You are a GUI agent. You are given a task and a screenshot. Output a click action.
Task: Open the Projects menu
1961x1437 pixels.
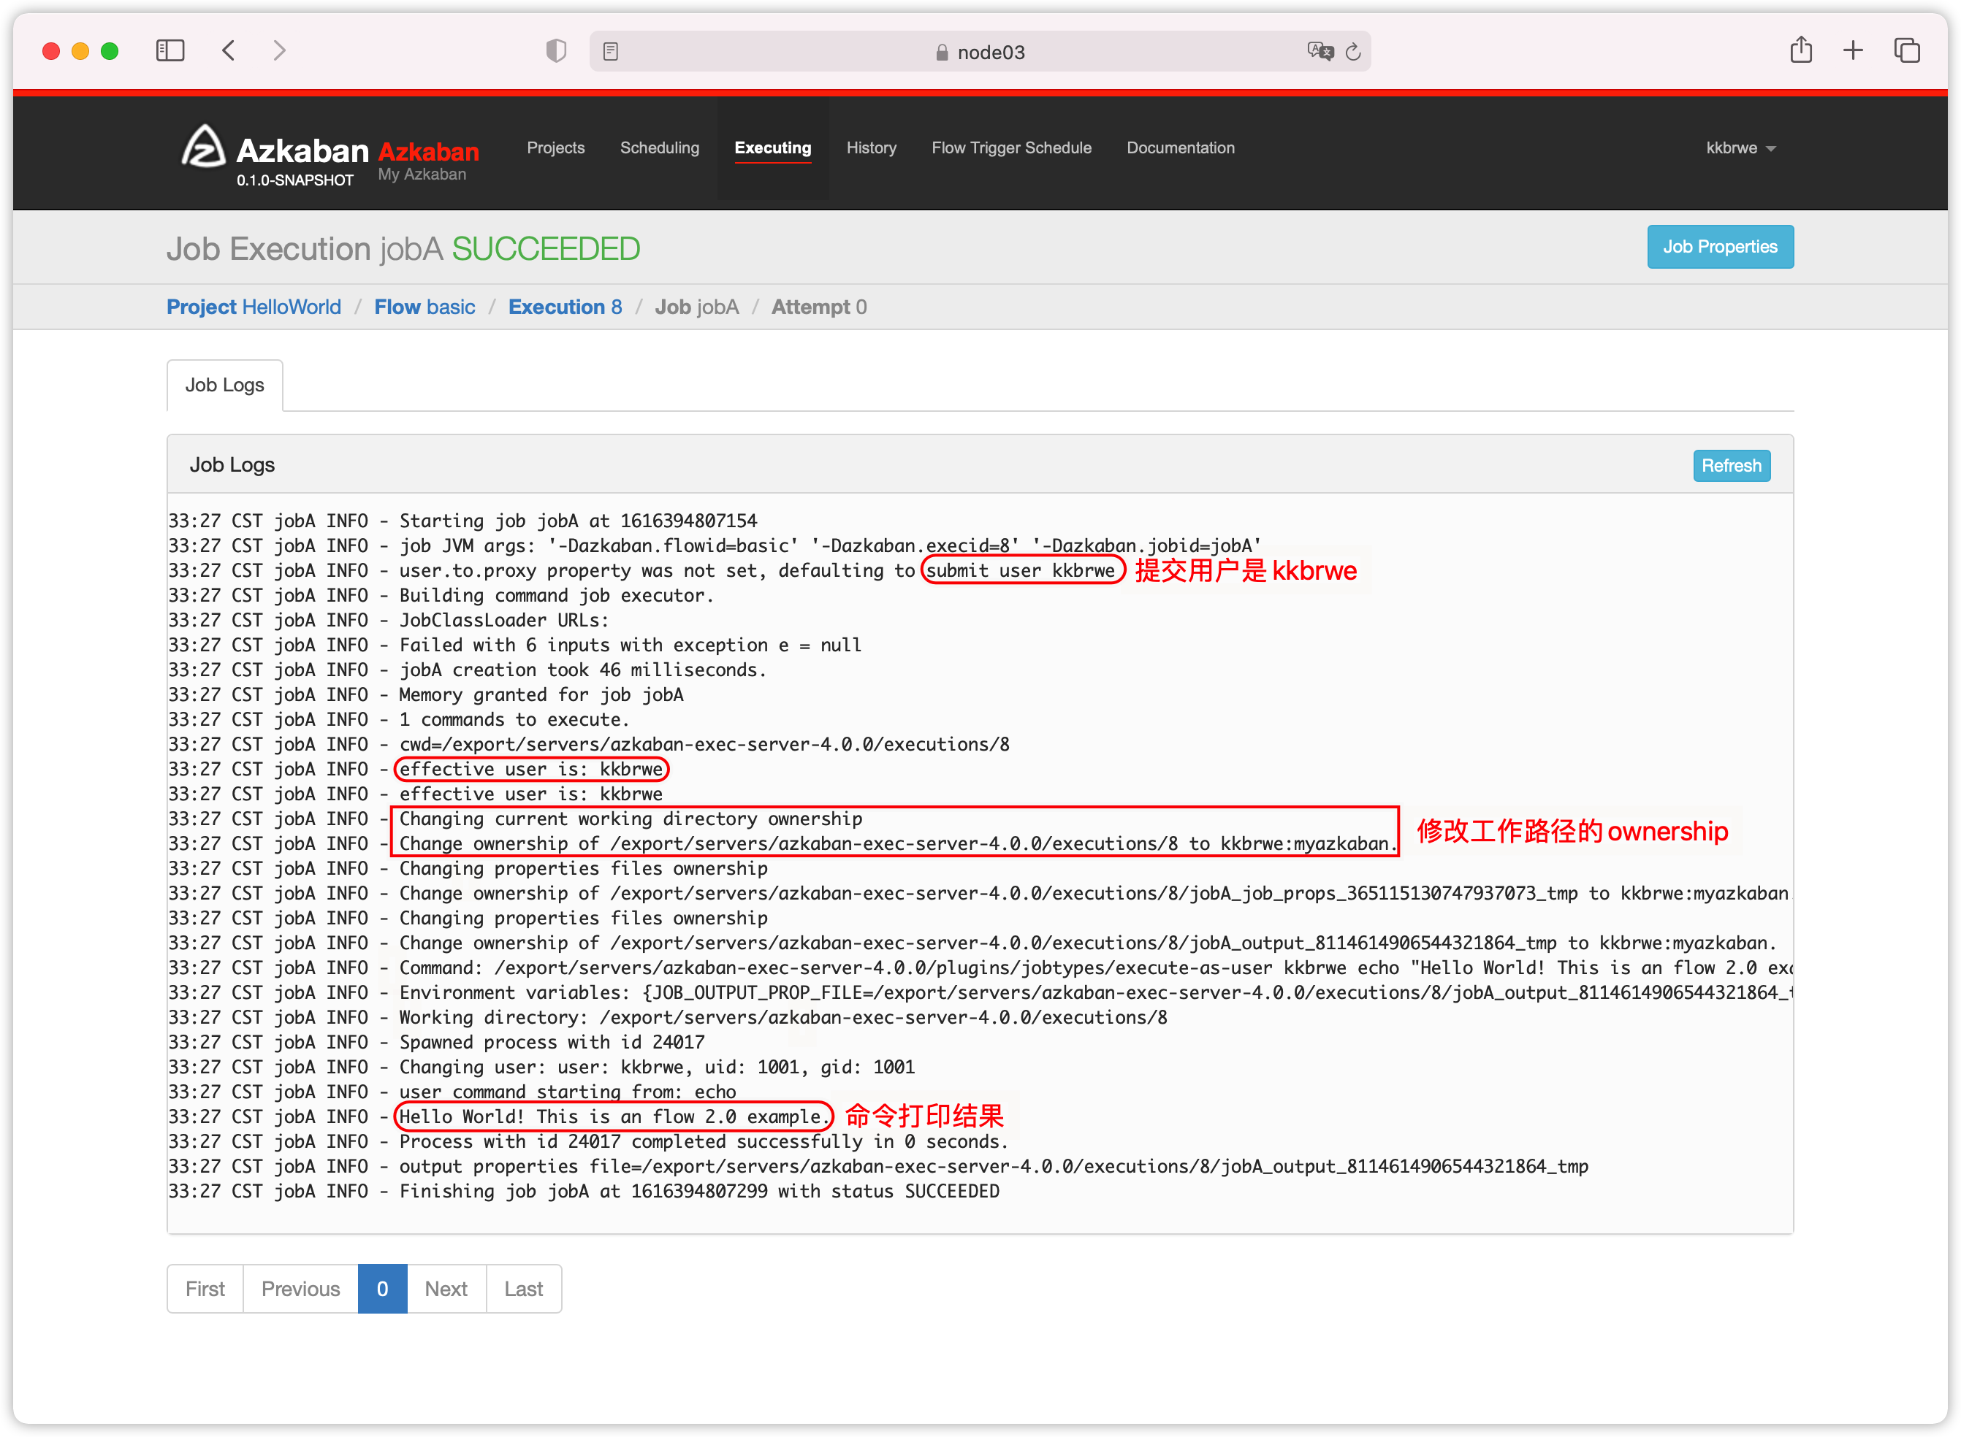[555, 148]
